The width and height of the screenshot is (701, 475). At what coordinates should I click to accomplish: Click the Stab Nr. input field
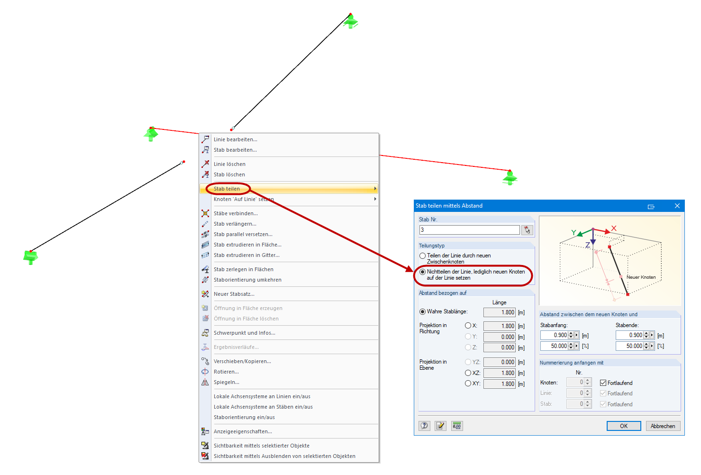(468, 229)
